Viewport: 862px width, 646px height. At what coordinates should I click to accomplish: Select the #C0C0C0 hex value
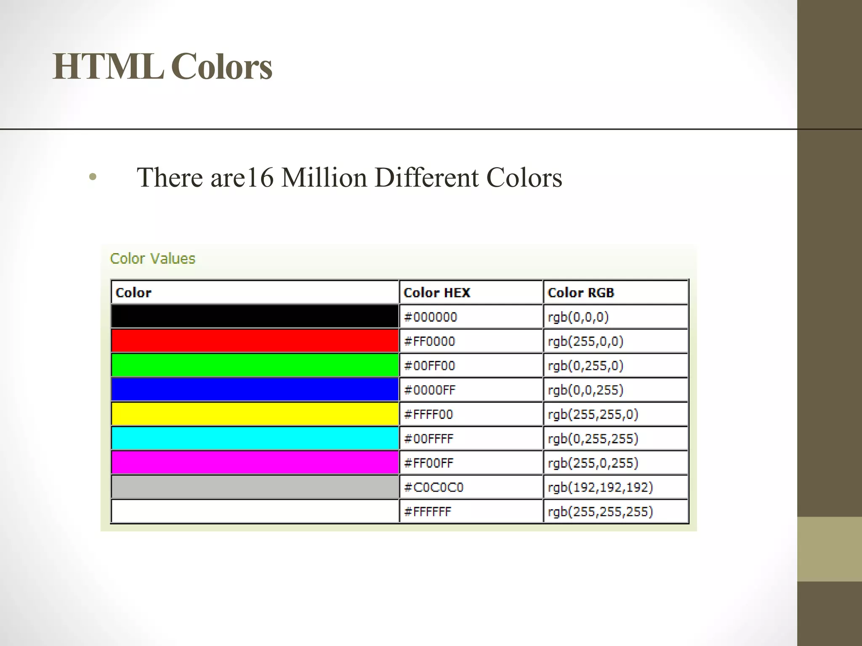[434, 487]
